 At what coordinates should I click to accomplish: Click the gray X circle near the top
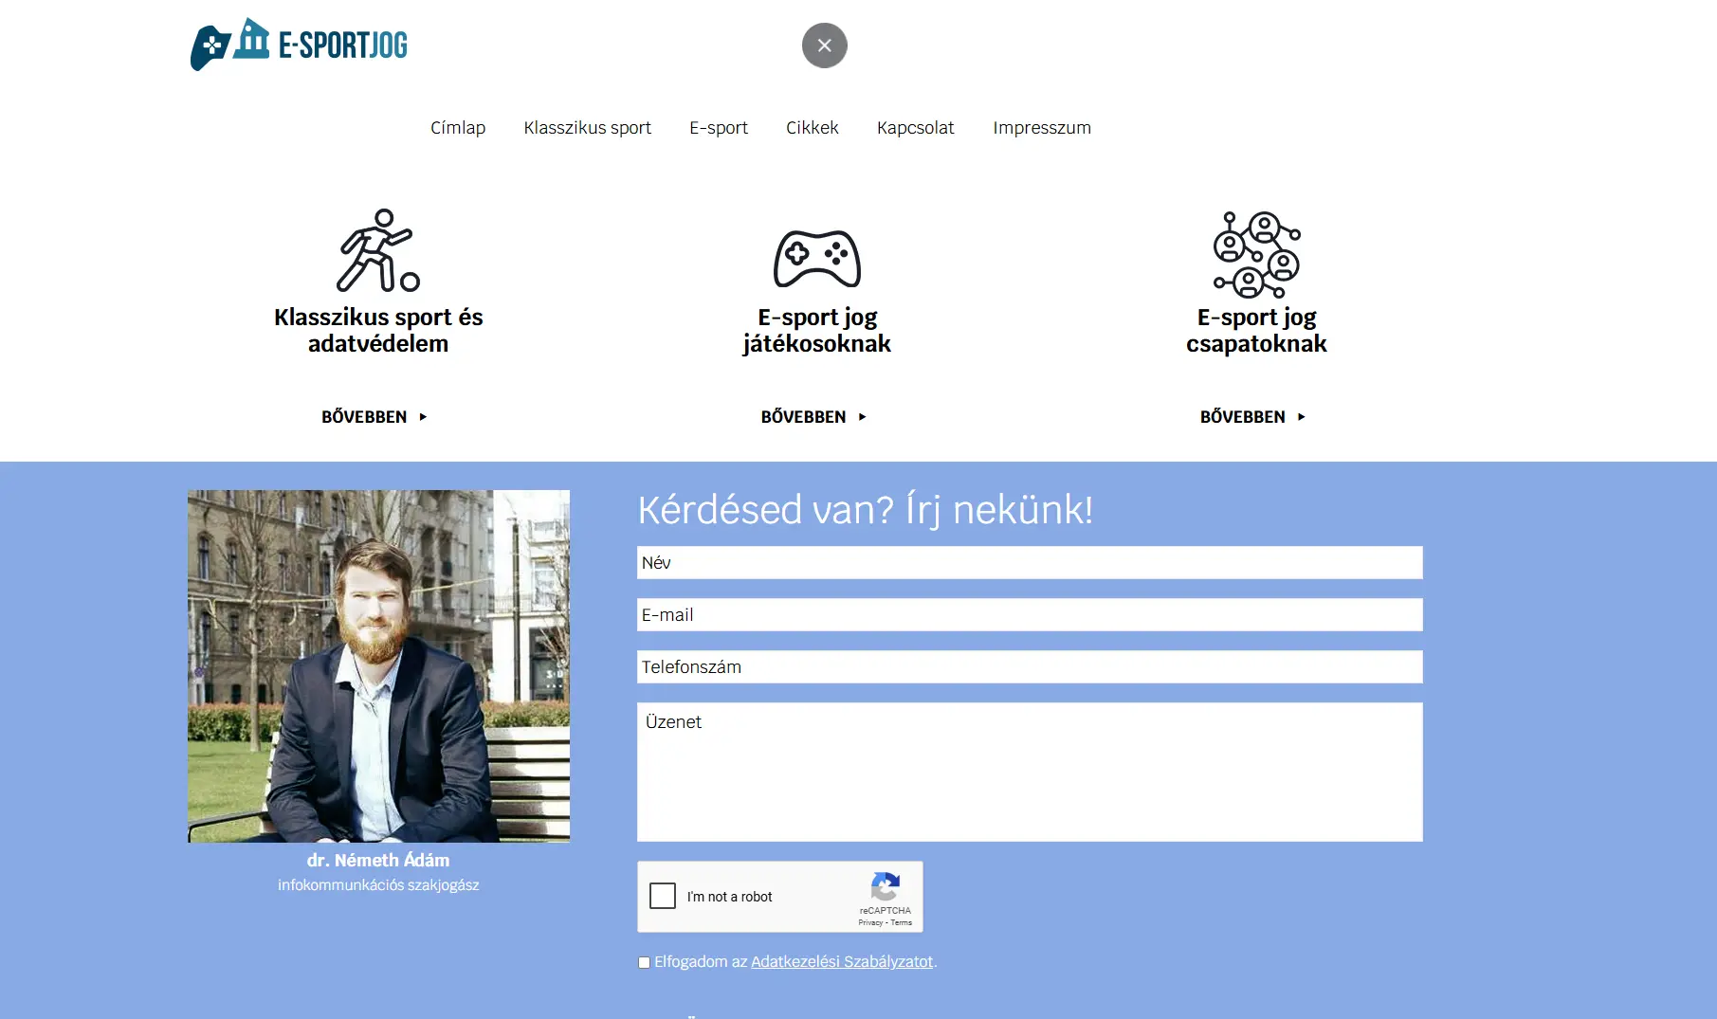point(824,45)
